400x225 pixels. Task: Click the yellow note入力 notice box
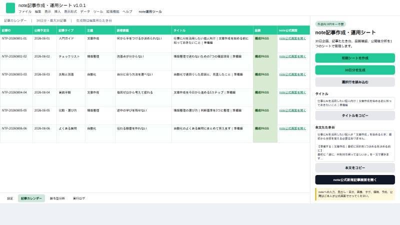[x=355, y=194]
